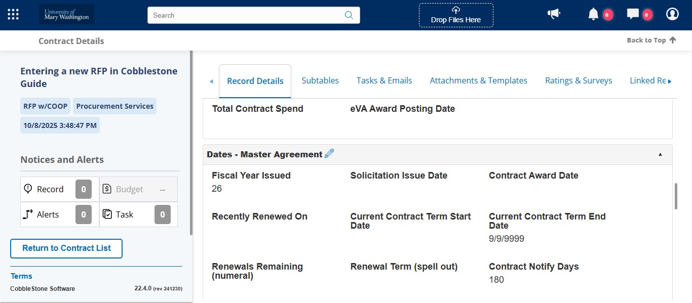692x303 pixels.
Task: Open the app launcher grid icon
Action: (x=13, y=14)
